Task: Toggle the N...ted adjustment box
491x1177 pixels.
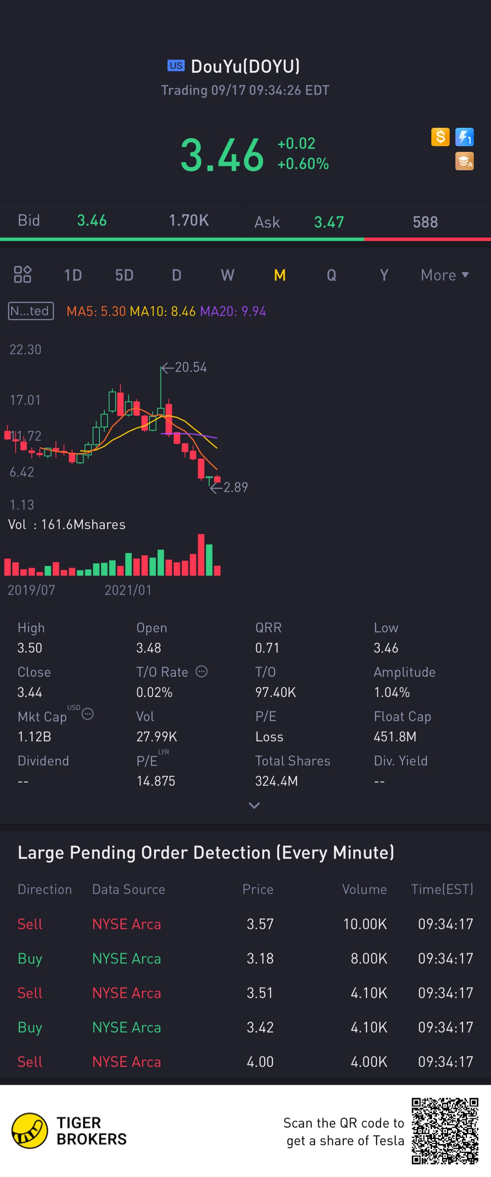Action: pos(31,311)
